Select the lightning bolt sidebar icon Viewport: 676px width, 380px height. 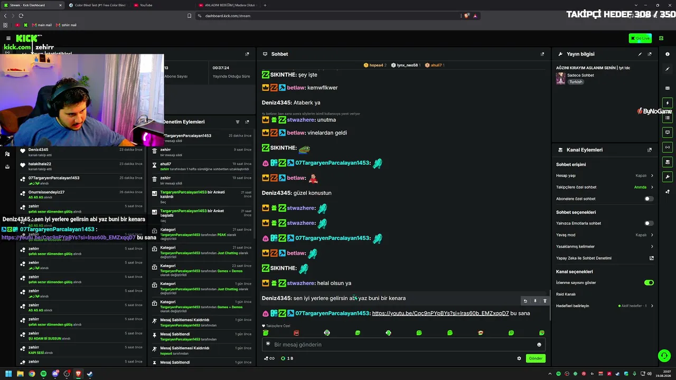click(x=668, y=103)
